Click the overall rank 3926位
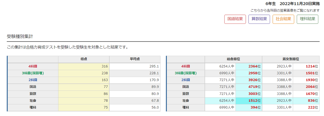324x116 pixels. click(x=254, y=80)
